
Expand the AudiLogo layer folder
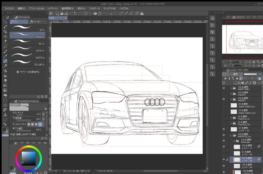tap(234, 141)
